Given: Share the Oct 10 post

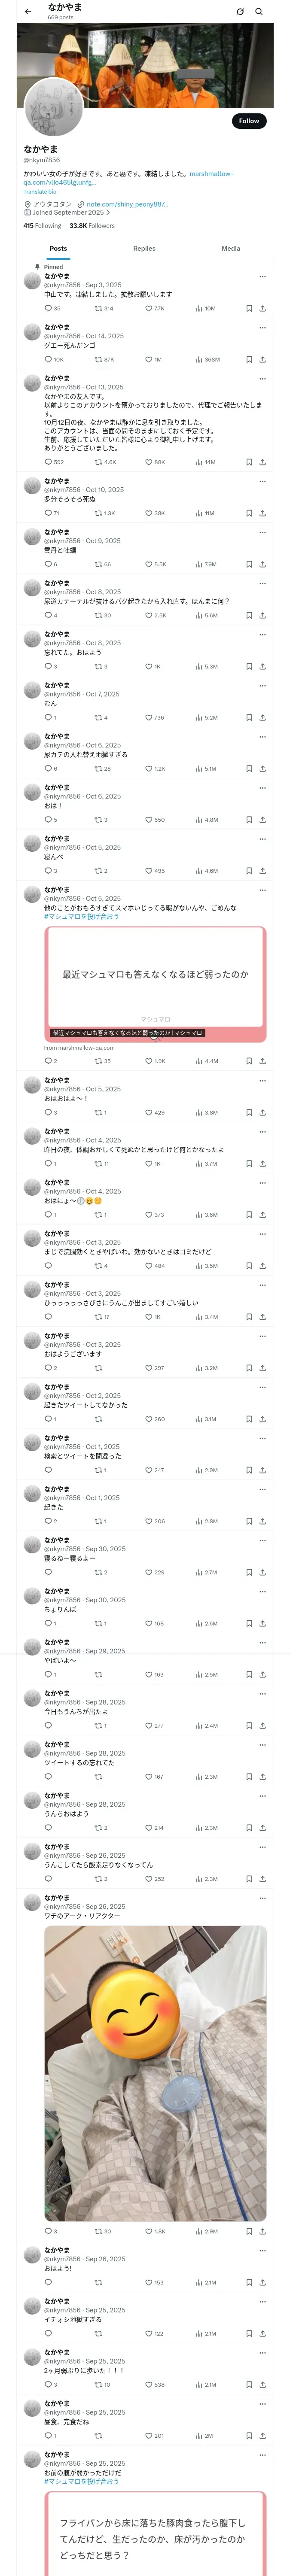Looking at the screenshot, I should (262, 513).
